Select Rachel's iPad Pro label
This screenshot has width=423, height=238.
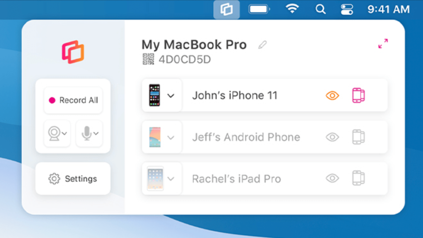[x=236, y=178]
